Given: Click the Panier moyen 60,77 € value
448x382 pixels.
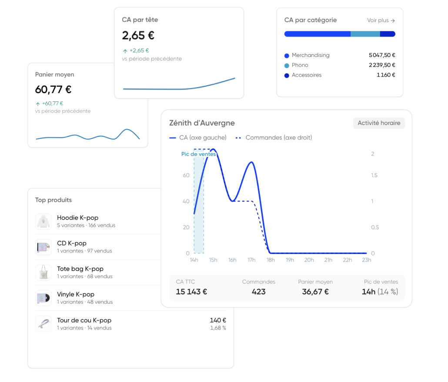Looking at the screenshot, I should coord(53,90).
